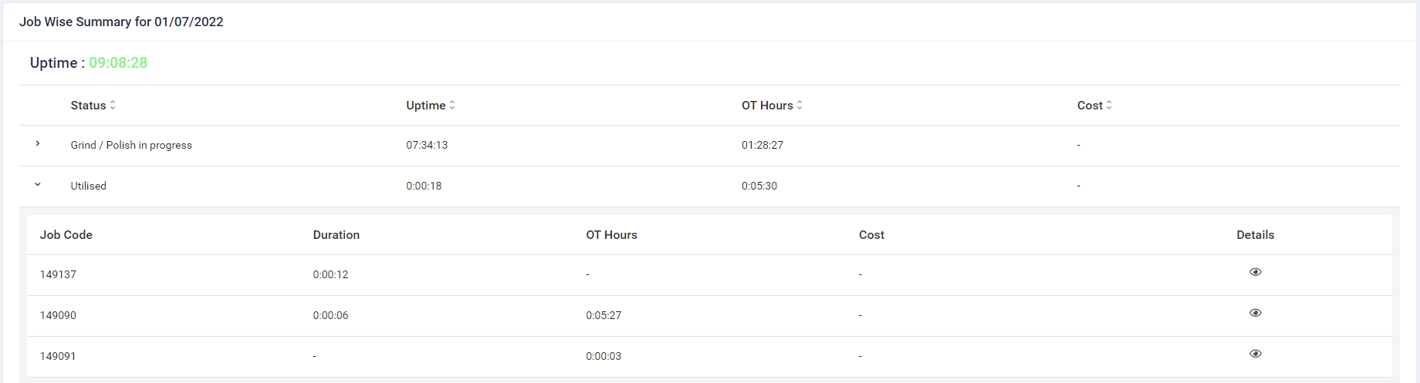The height and width of the screenshot is (383, 1420).
Task: Click the Job Code column header
Action: [x=66, y=235]
